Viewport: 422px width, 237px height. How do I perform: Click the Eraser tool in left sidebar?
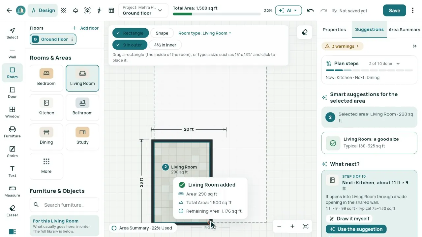(x=12, y=211)
